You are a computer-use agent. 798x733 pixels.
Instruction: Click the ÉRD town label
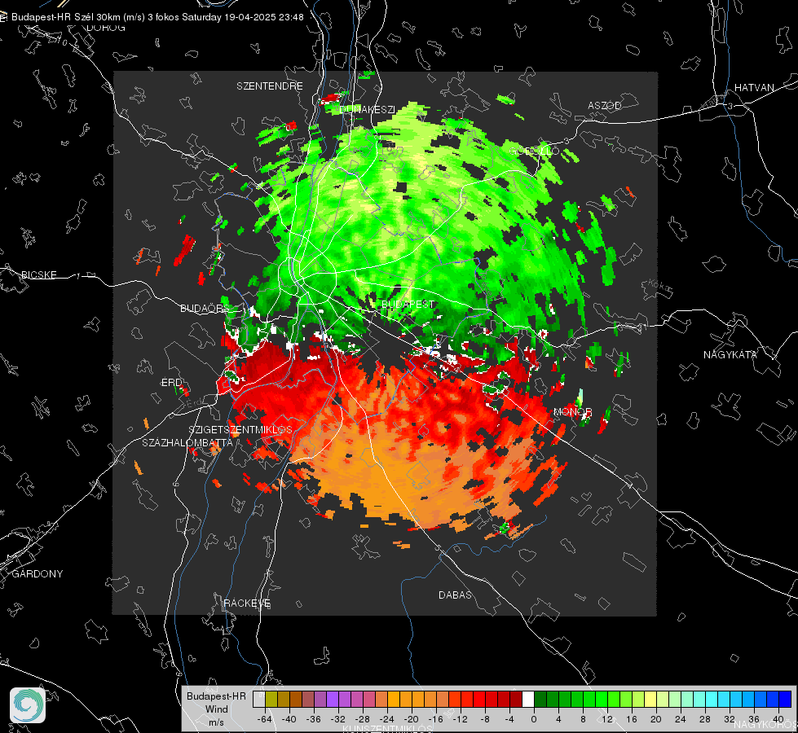[171, 383]
